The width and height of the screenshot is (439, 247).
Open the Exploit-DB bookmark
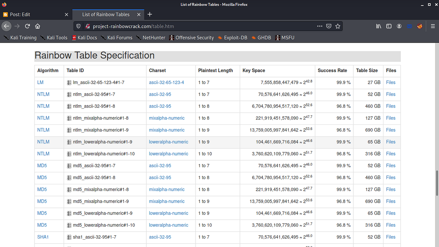(x=235, y=38)
